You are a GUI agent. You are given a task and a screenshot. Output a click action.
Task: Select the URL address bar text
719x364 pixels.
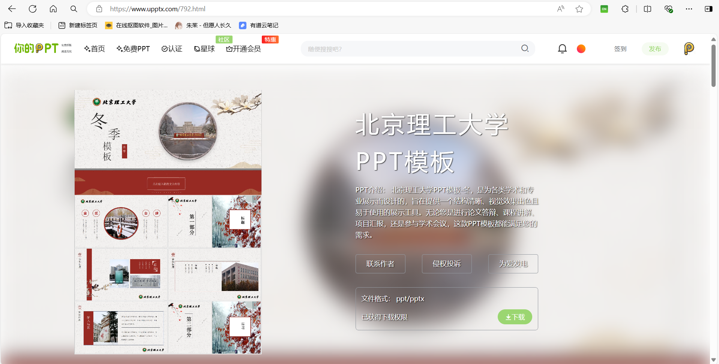click(158, 9)
